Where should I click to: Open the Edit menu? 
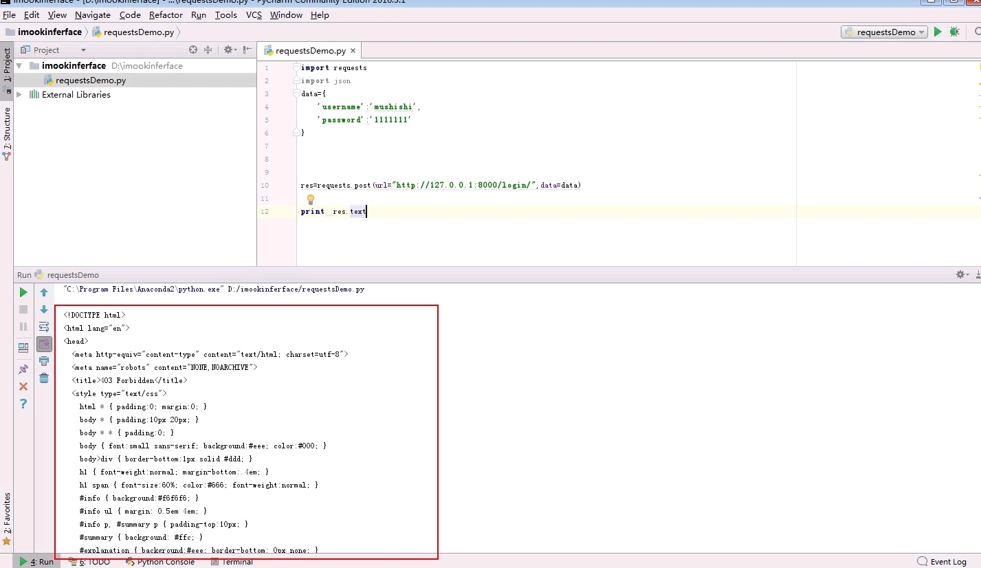(32, 14)
